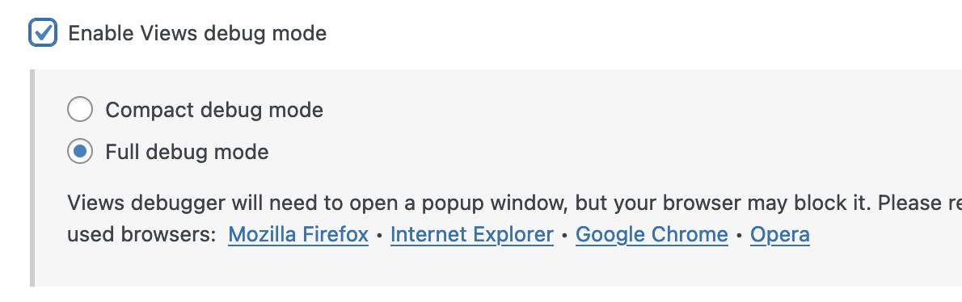
Task: Click the 'Views debugger will need' description sentence
Action: coord(514,203)
